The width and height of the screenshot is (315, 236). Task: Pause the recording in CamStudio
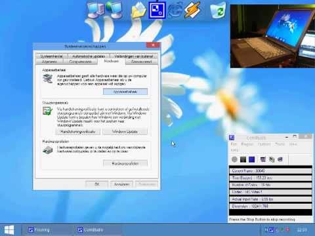243,159
